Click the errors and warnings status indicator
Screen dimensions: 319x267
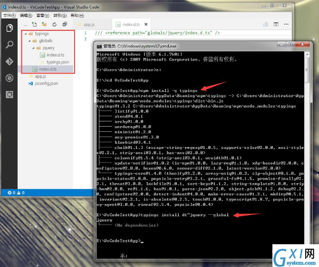click(x=16, y=193)
